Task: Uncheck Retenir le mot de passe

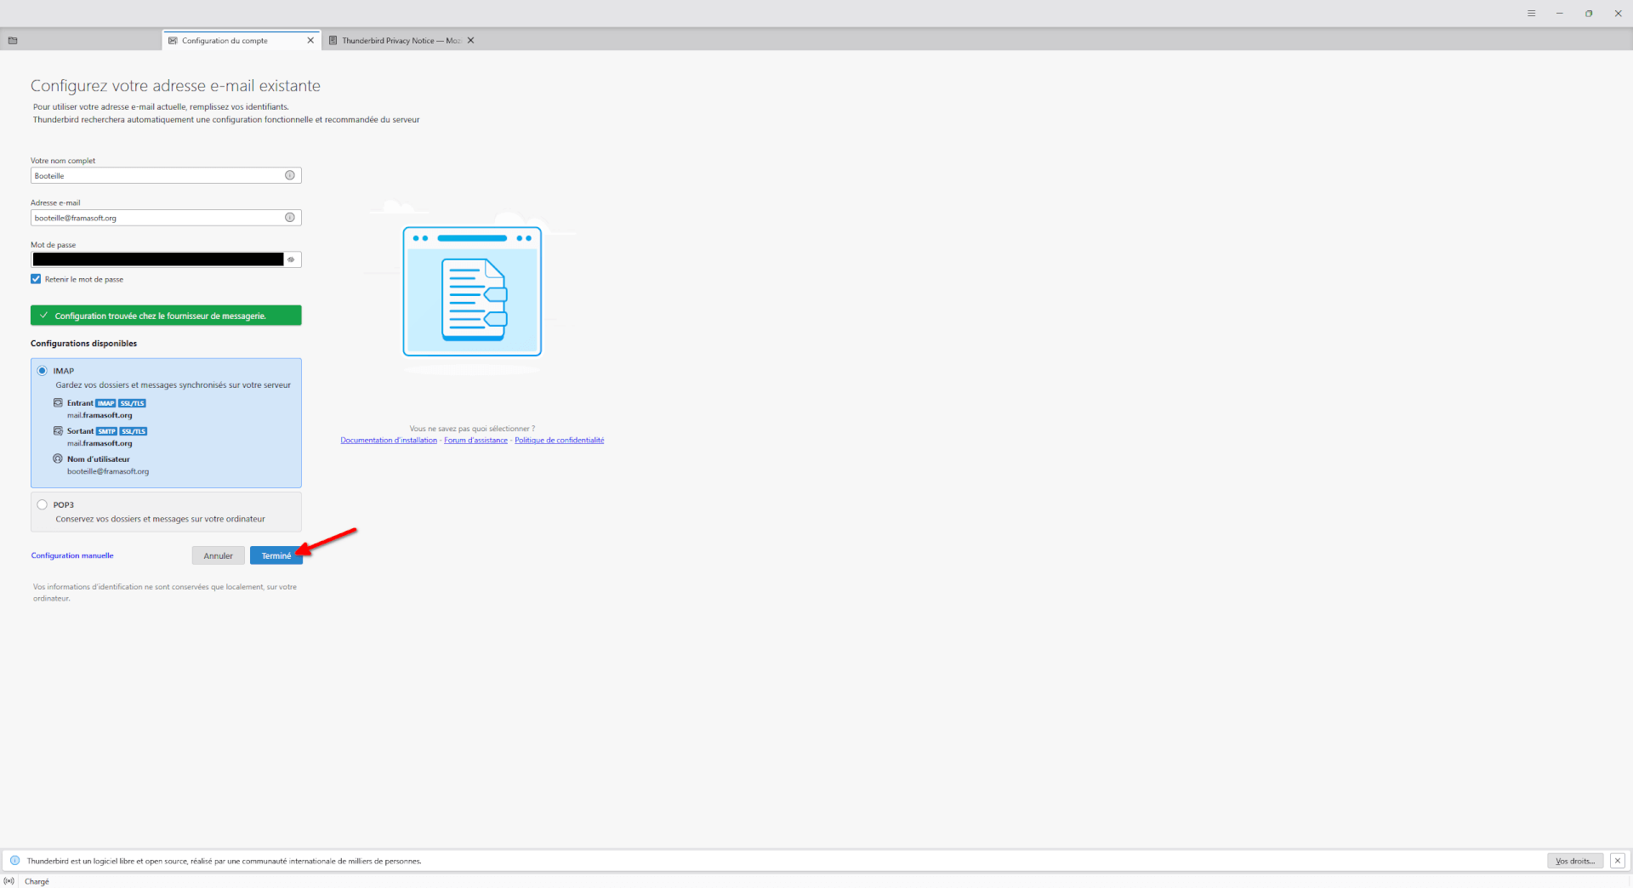Action: click(x=36, y=279)
